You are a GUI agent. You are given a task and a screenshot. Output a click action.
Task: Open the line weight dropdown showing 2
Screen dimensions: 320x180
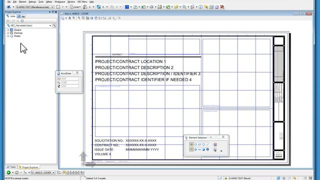tap(93, 7)
